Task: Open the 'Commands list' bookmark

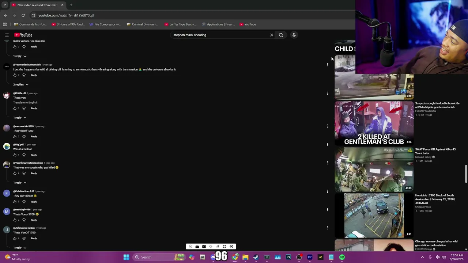Action: tap(31, 24)
